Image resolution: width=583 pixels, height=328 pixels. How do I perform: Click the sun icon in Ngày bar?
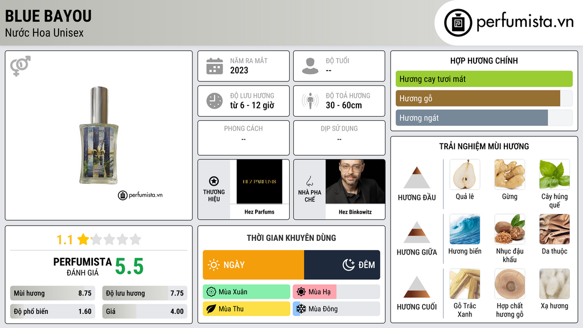coord(214,265)
